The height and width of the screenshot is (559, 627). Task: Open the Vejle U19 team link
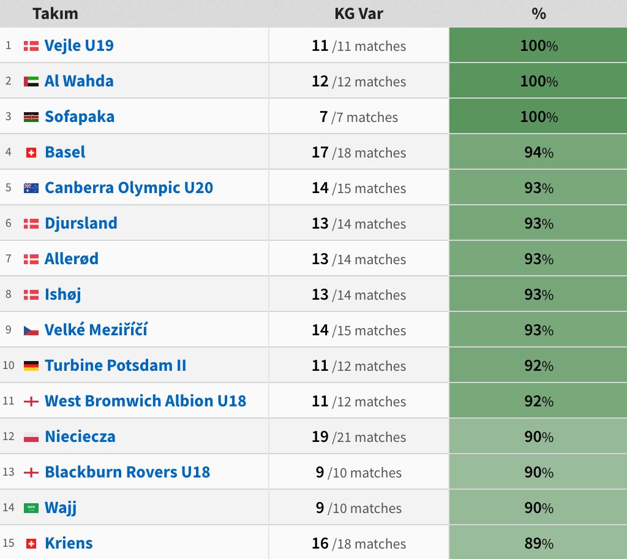[79, 45]
